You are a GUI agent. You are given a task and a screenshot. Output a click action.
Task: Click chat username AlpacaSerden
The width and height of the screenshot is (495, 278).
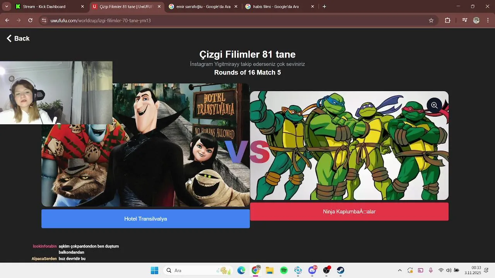click(x=44, y=259)
